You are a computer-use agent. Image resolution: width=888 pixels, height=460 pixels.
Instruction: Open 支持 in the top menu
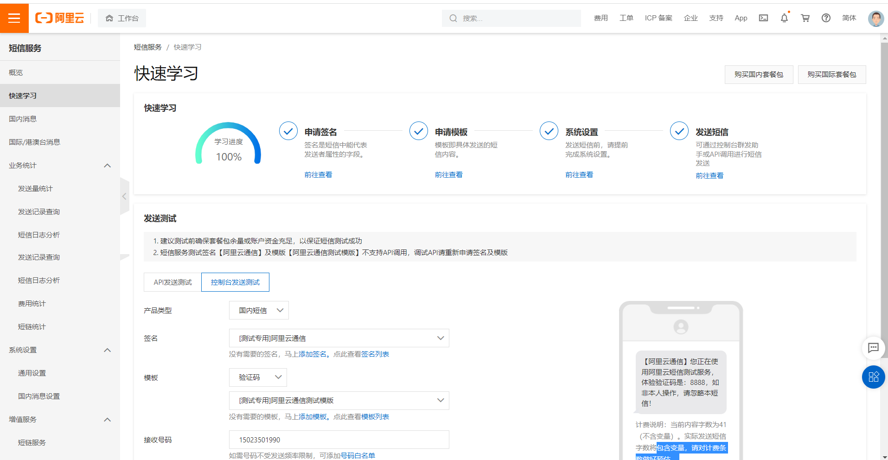pyautogui.click(x=716, y=18)
